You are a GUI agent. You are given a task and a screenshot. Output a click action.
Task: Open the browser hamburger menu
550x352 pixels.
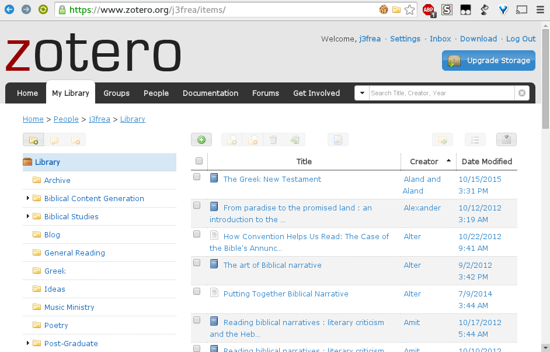(x=540, y=9)
